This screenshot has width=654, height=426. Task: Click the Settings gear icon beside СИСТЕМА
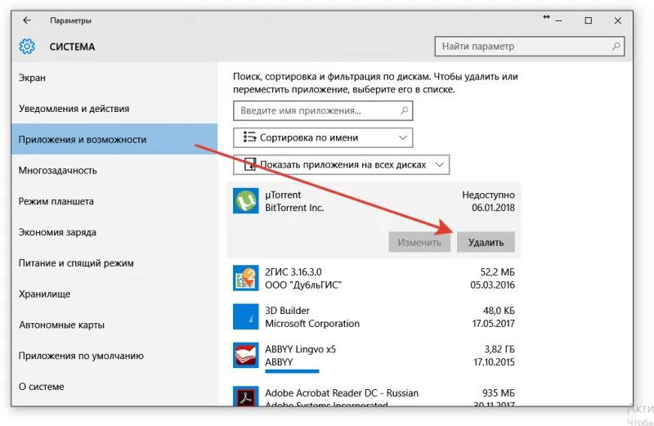(27, 47)
